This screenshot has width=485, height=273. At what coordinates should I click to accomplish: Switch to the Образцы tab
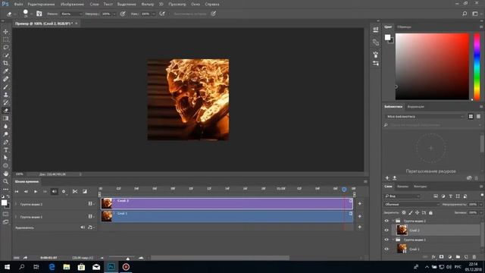(x=404, y=27)
